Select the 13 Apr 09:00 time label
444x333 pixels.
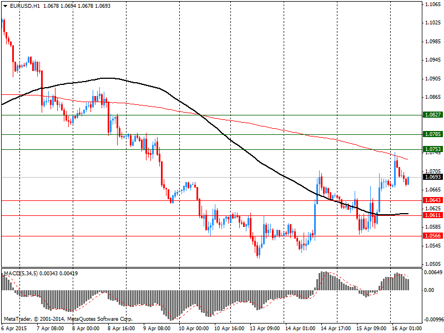pos(265,329)
